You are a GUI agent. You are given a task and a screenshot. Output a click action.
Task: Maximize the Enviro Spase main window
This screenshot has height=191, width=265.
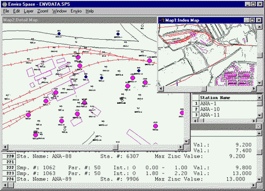(x=253, y=4)
